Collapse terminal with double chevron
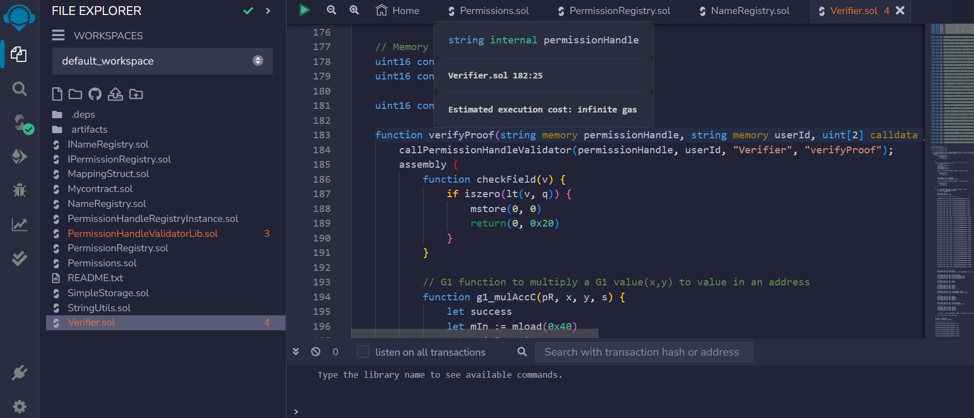974x418 pixels. coord(296,351)
